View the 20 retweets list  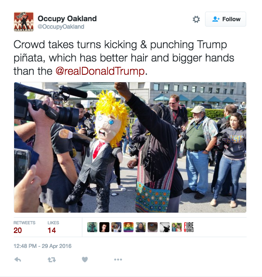coord(25,227)
